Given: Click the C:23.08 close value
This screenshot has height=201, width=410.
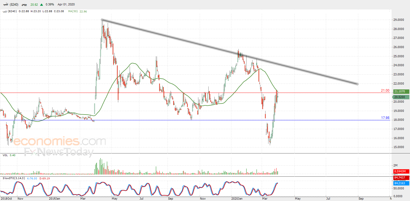Looking at the screenshot, I should pyautogui.click(x=59, y=11).
